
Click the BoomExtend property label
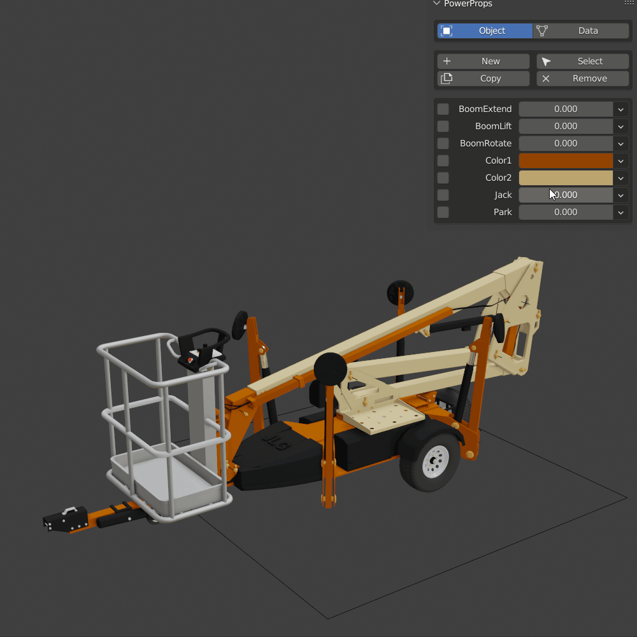point(485,109)
